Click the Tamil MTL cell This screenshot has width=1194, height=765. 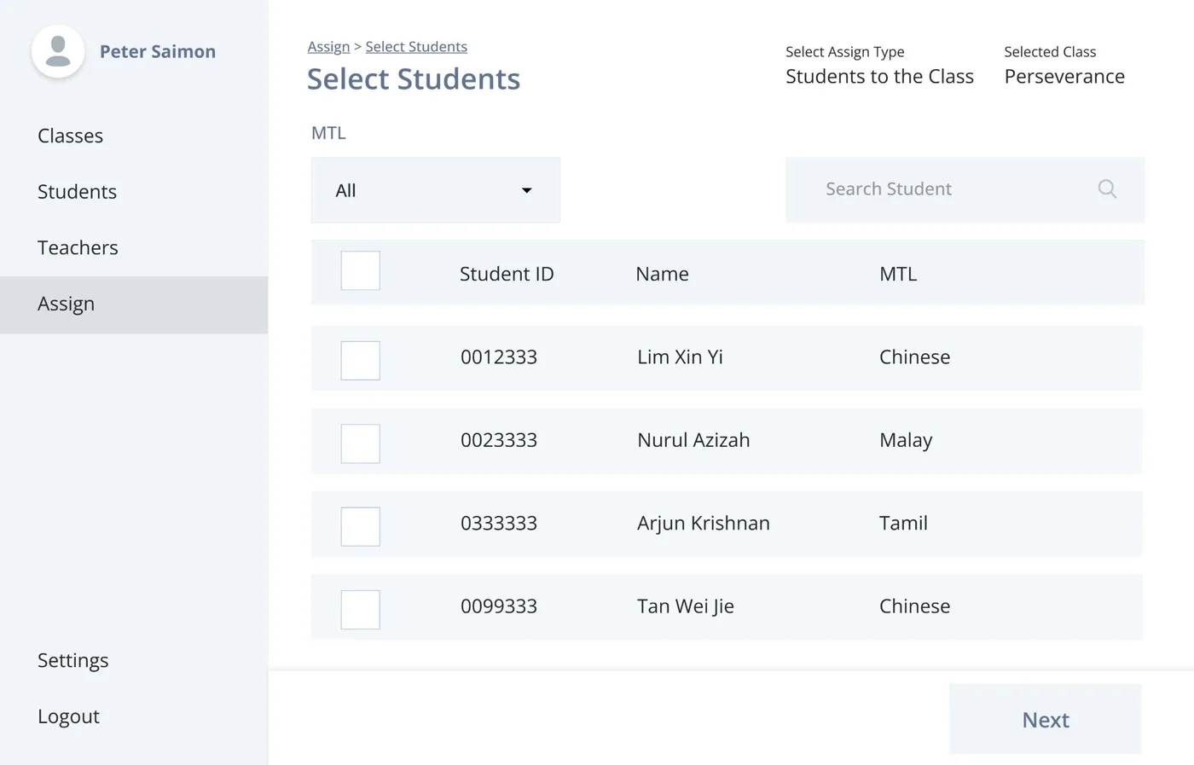[x=903, y=523]
